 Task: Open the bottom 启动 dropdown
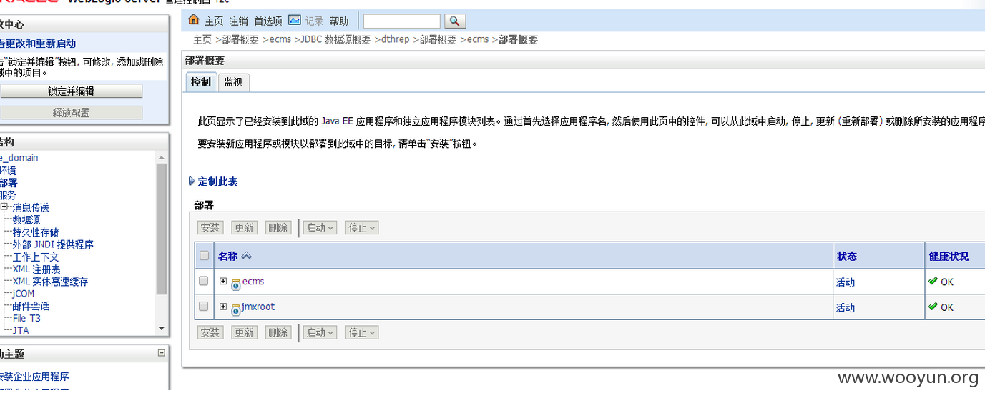[x=320, y=333]
